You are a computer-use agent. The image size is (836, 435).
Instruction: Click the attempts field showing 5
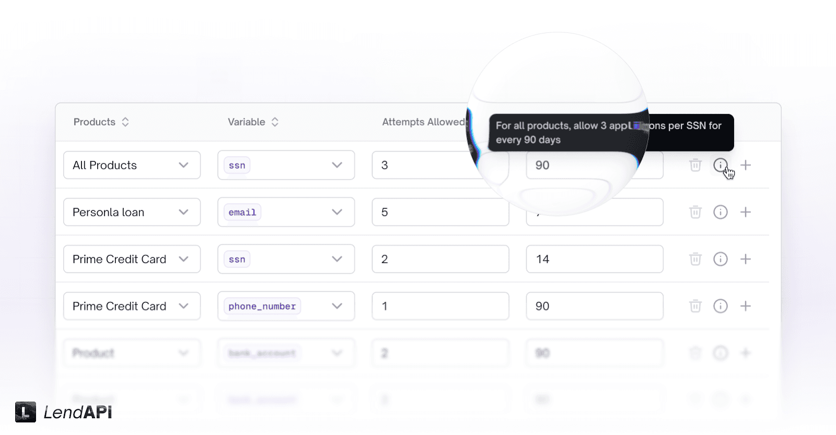coord(440,212)
